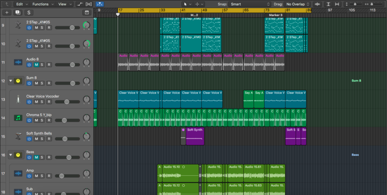Collapse the Sum 8 track stack
387x195 pixels.
coord(11,81)
